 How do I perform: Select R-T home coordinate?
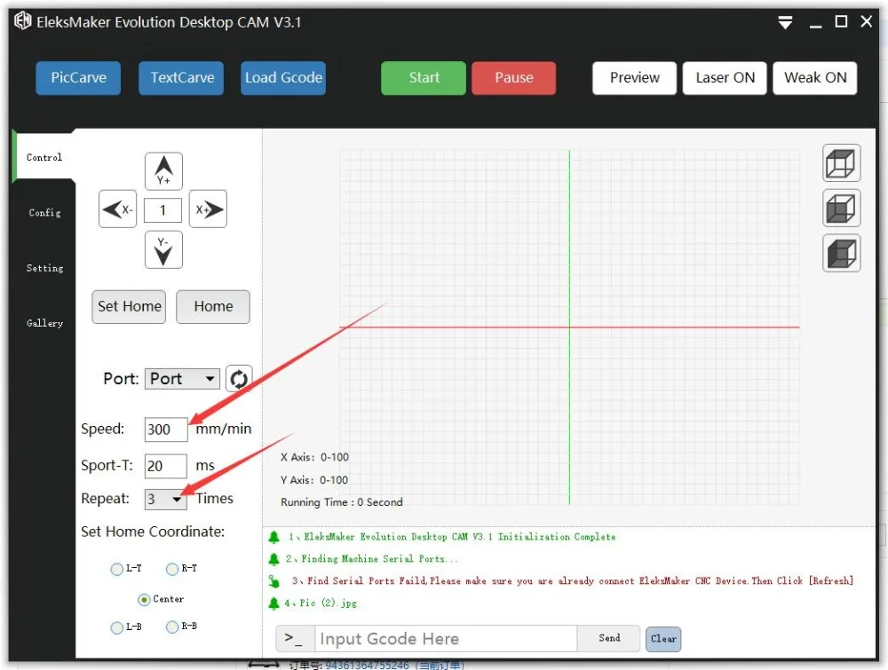point(172,569)
